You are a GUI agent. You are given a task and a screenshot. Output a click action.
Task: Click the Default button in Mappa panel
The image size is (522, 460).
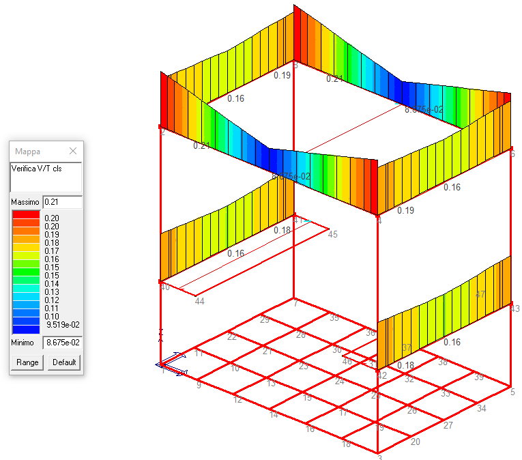coord(64,362)
